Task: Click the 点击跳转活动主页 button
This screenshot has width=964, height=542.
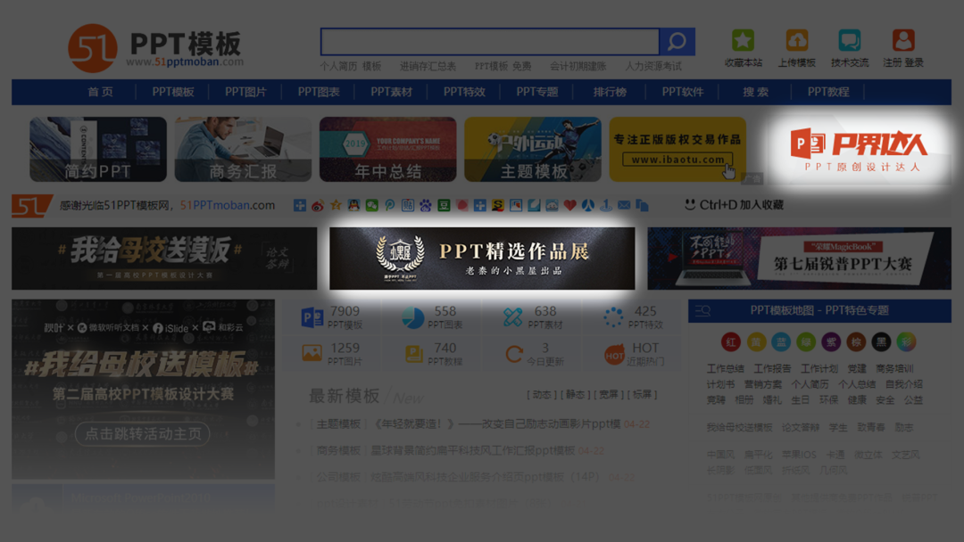Action: (x=143, y=434)
